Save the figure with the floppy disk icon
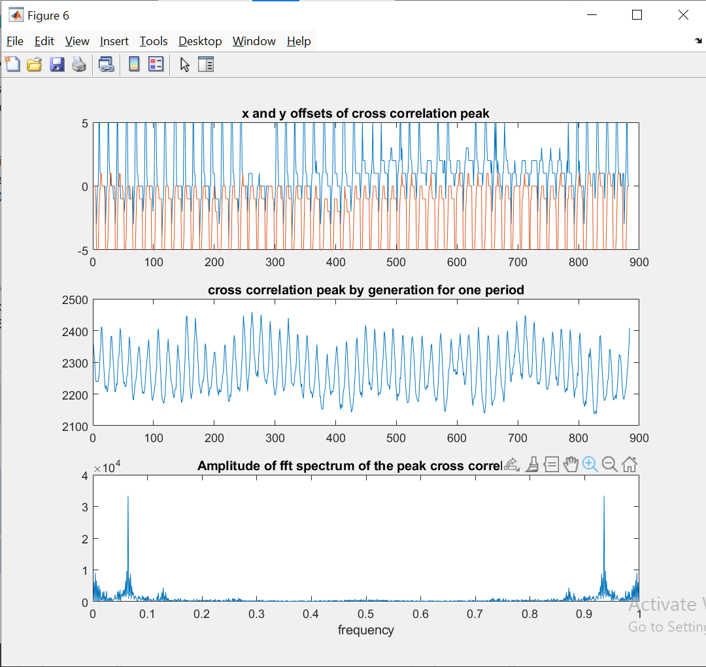Image resolution: width=706 pixels, height=667 pixels. pyautogui.click(x=57, y=64)
